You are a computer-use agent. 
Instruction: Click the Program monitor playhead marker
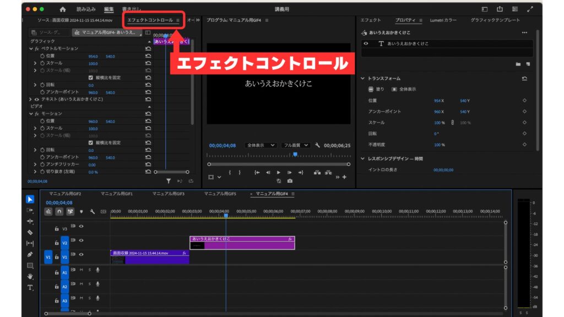coord(295,155)
